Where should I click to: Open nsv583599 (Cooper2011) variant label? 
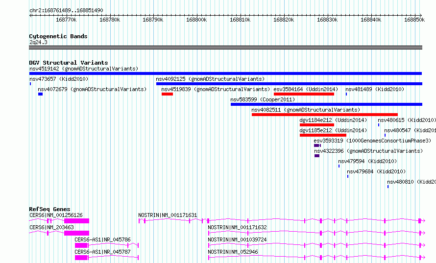click(263, 99)
